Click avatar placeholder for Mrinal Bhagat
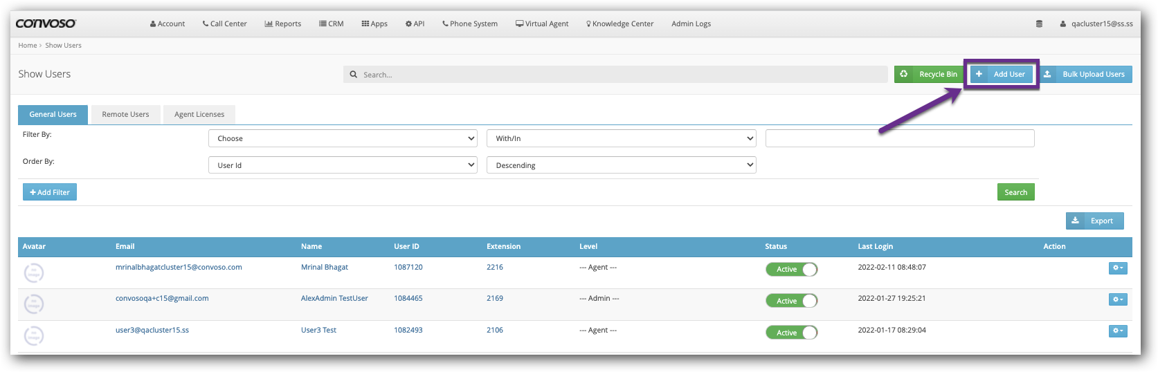This screenshot has width=1158, height=372. click(x=34, y=272)
